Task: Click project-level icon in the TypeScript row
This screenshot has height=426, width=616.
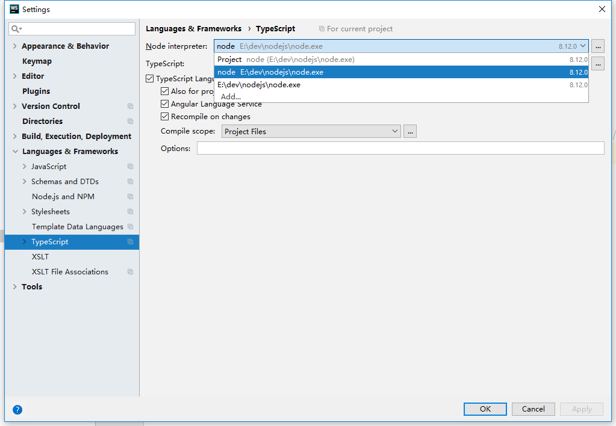Action: coord(131,242)
